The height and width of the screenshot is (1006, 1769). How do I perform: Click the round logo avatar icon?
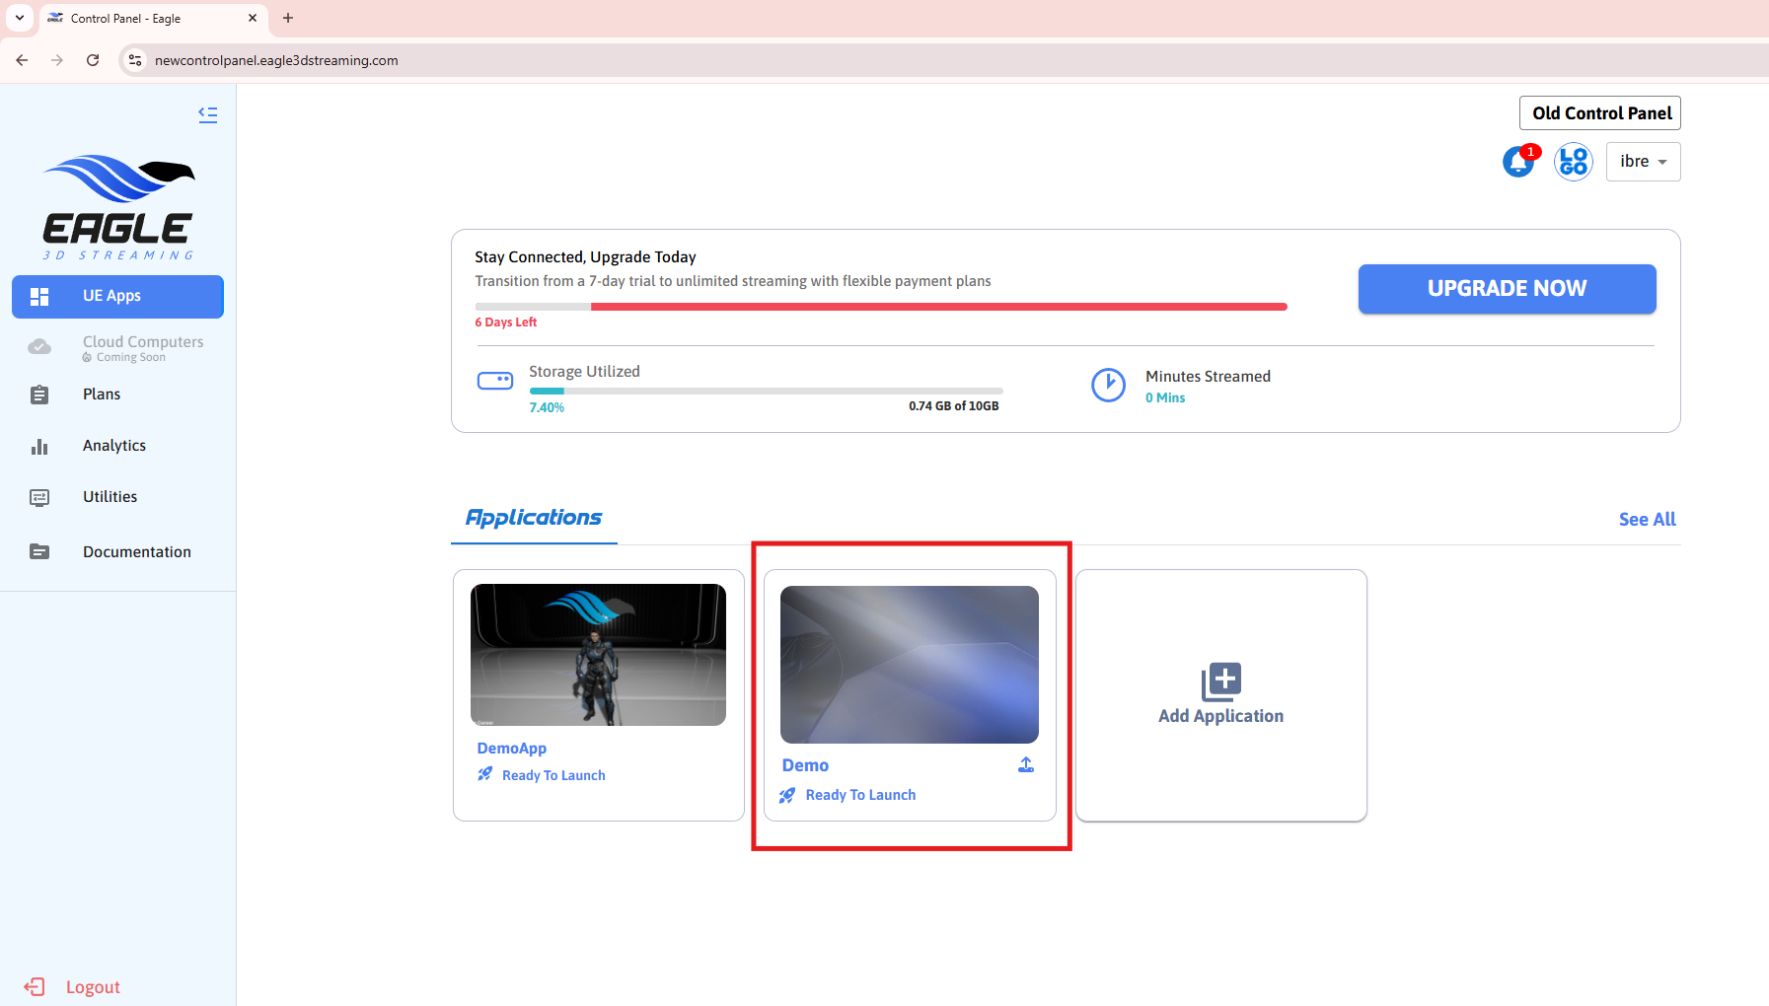click(1573, 162)
